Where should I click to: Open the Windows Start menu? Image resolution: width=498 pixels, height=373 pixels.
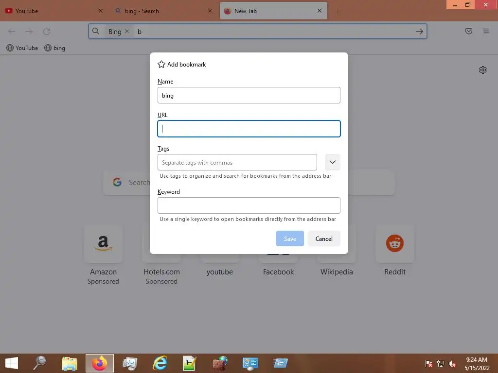[12, 363]
